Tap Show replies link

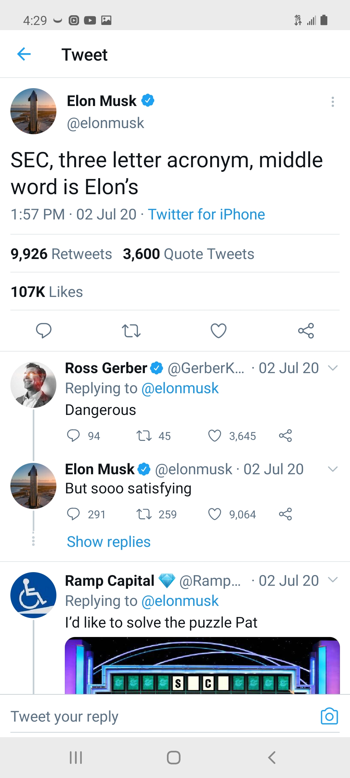click(x=109, y=542)
